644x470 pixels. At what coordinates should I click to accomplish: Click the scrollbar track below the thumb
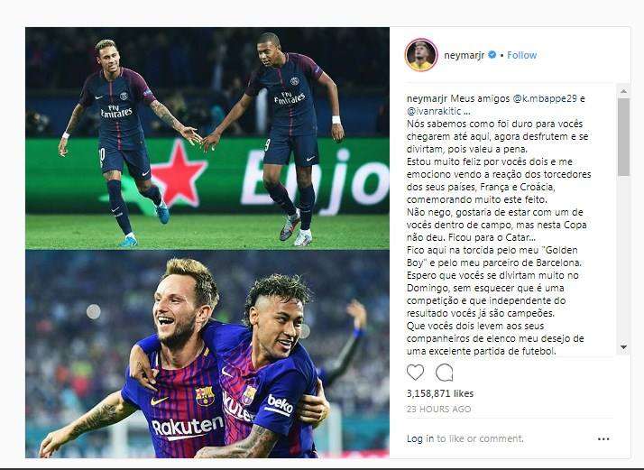pos(623,259)
